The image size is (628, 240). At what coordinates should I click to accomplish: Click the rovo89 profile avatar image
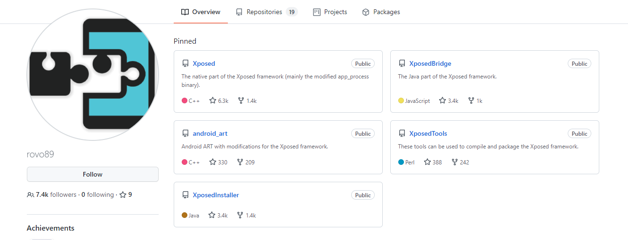(93, 74)
